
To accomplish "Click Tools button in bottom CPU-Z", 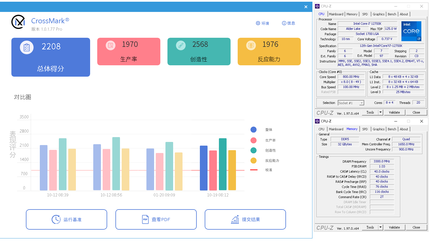I will [x=370, y=227].
